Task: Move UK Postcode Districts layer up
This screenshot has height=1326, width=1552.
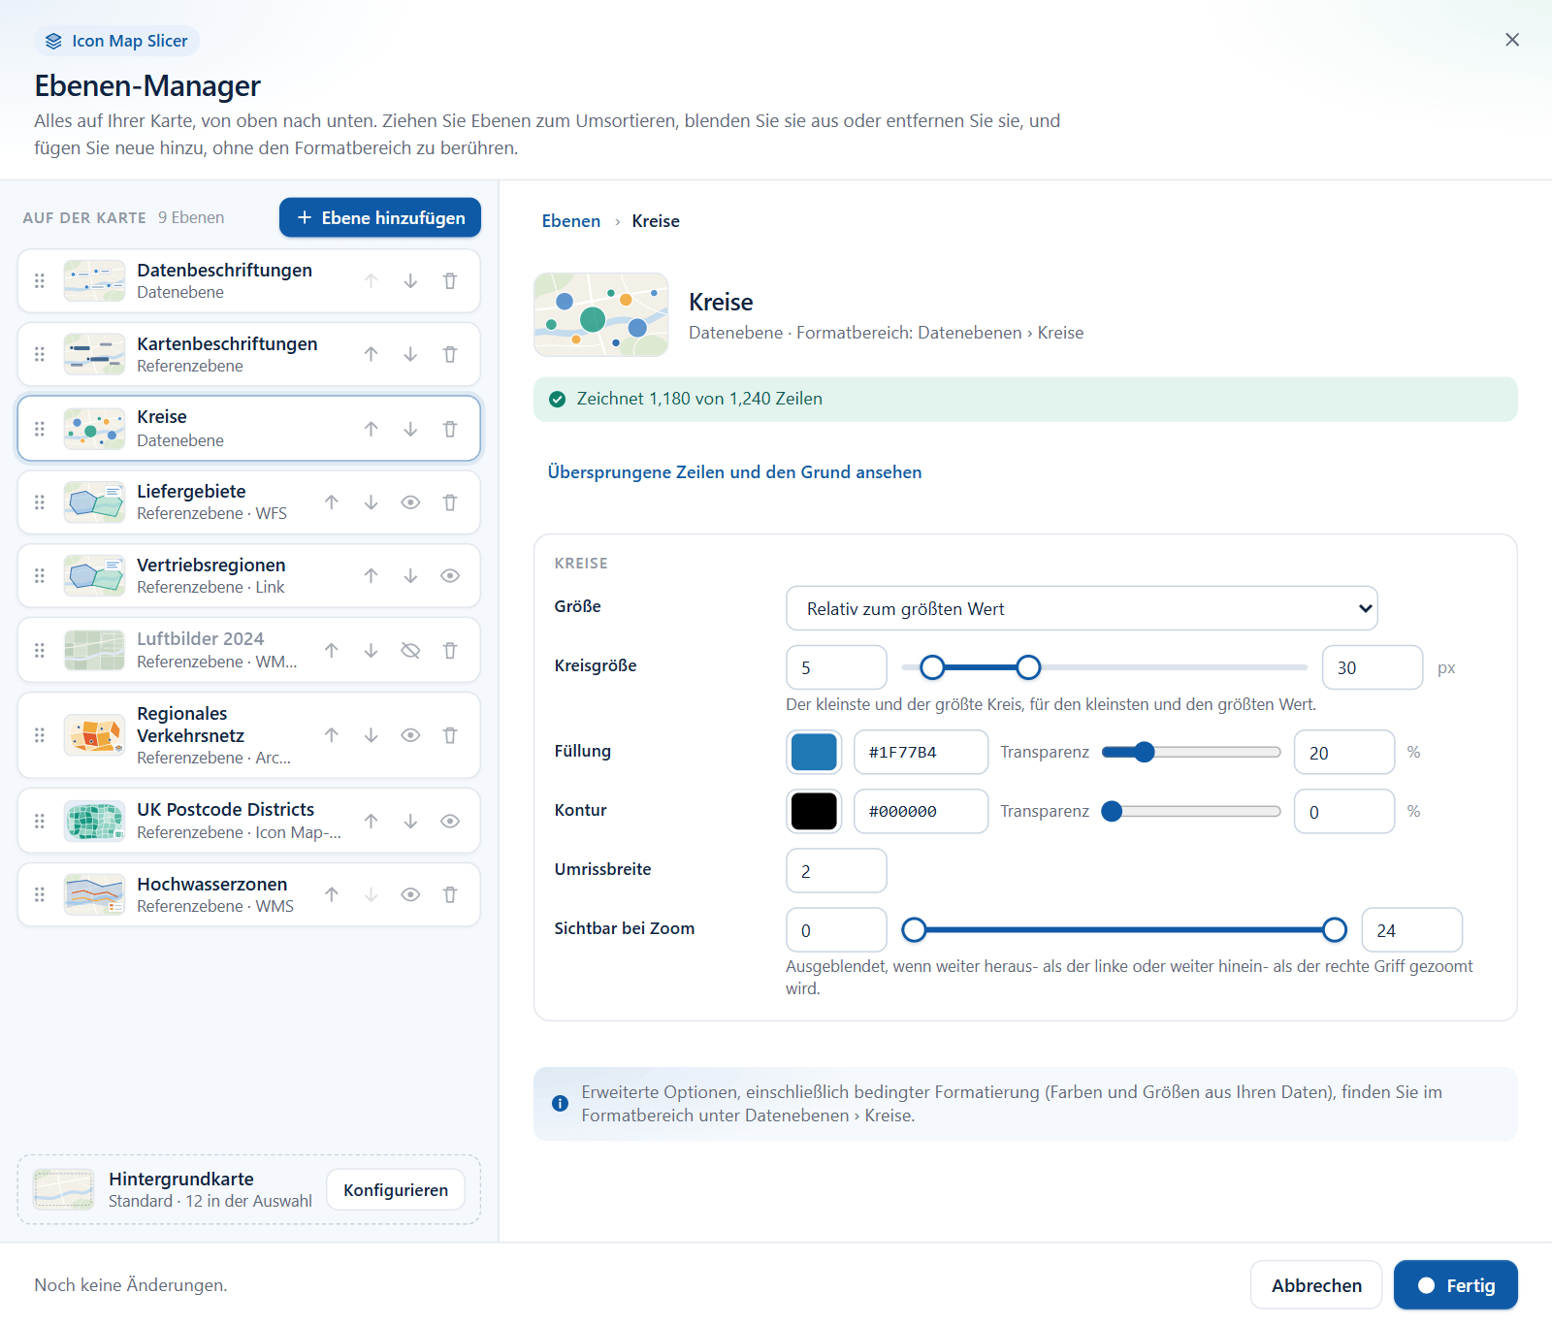Action: pyautogui.click(x=371, y=822)
